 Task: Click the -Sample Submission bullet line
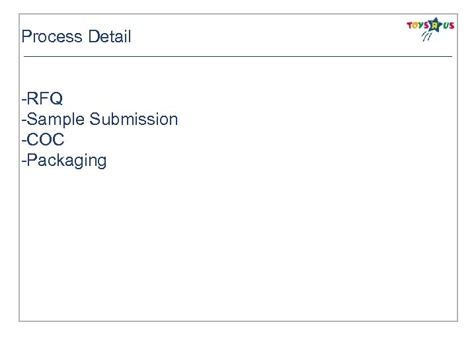(x=100, y=120)
